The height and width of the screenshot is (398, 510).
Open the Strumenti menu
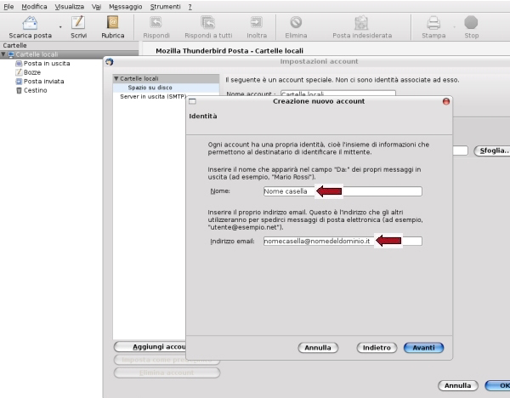(165, 7)
